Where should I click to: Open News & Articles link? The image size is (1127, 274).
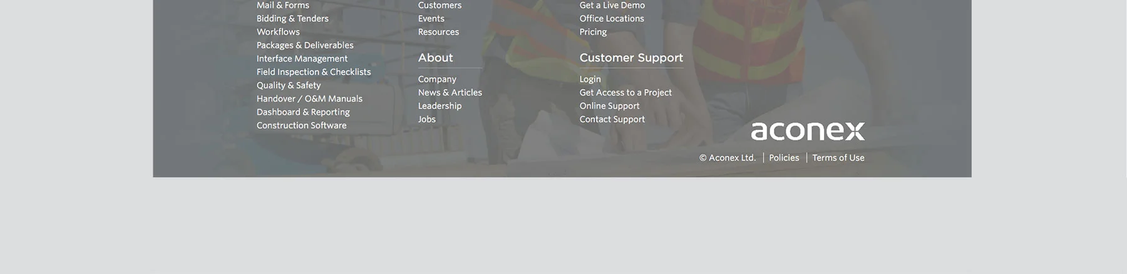pos(450,92)
